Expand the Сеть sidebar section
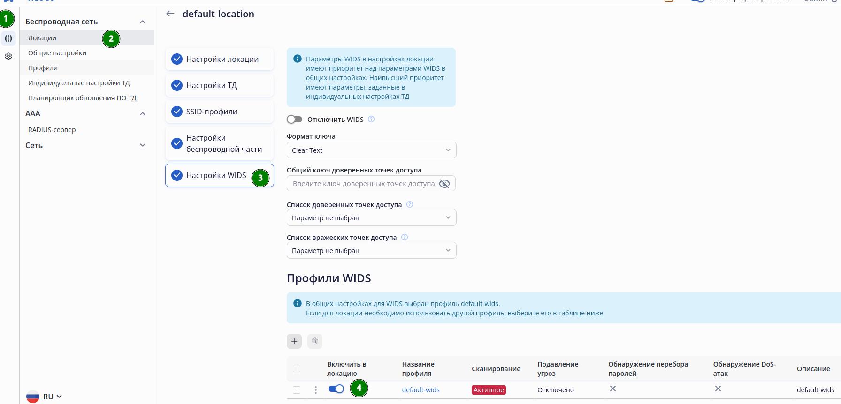841x404 pixels. (x=143, y=145)
